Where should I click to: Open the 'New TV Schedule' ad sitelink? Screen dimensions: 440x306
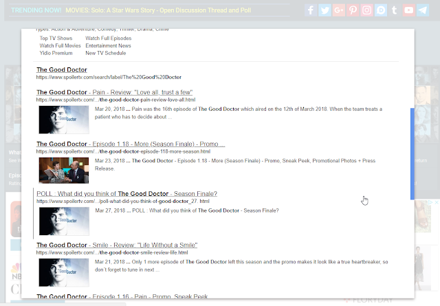click(105, 53)
